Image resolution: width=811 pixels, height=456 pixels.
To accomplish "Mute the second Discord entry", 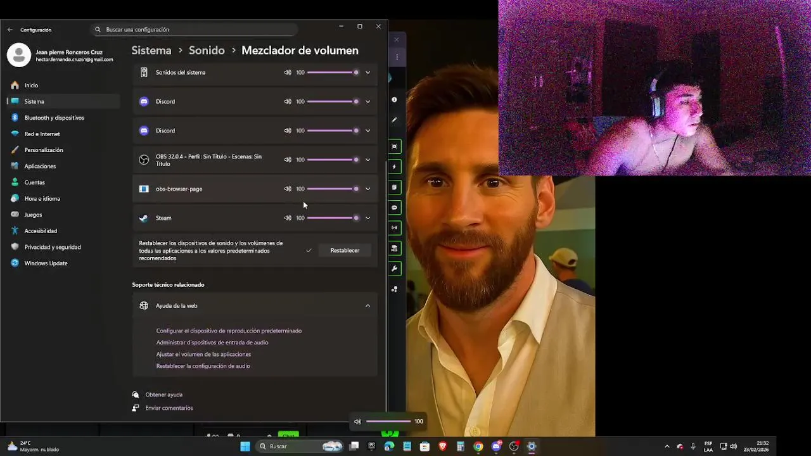I will tap(288, 130).
